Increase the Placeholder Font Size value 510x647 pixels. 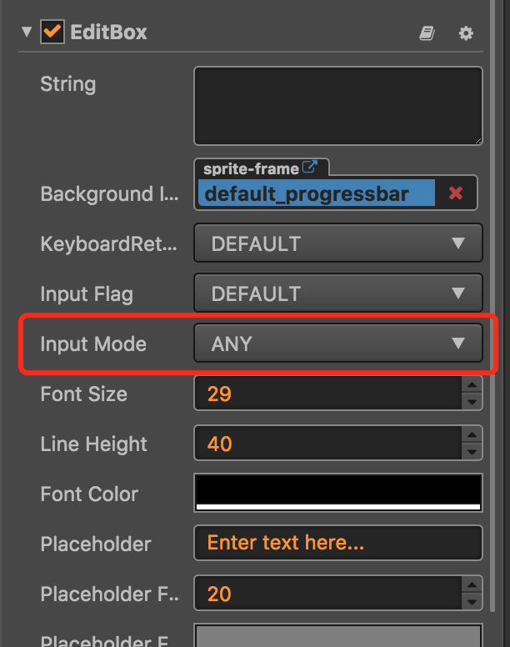[472, 586]
